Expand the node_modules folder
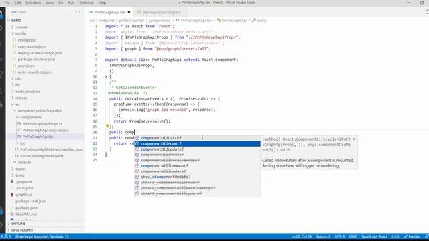Screen dimensions: 429x241 pos(46,92)
